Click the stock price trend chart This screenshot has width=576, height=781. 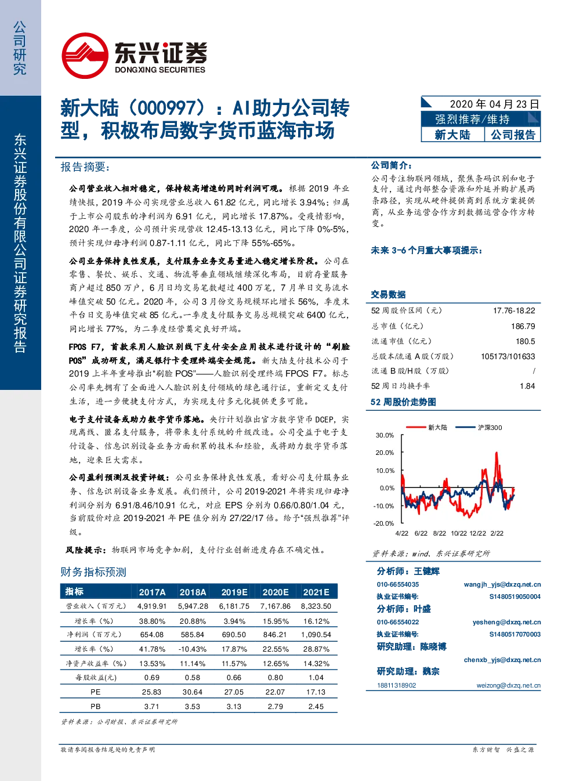(x=444, y=480)
